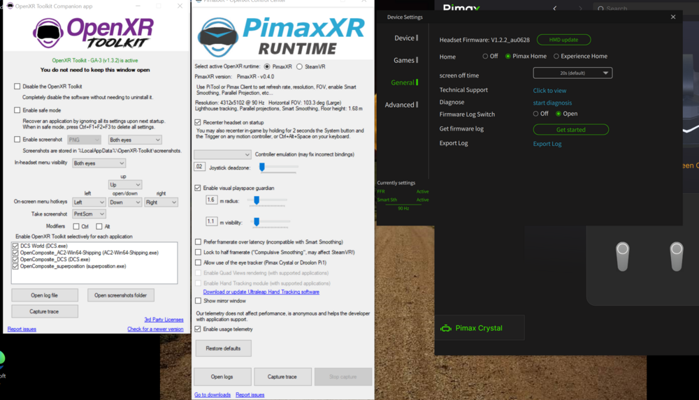Viewport: 699px width, 400px height.
Task: Open the PNG screenshot format dropdown
Action: coord(84,140)
